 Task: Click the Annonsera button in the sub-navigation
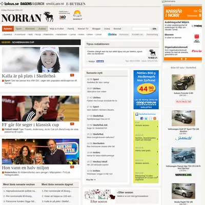tap(124, 34)
